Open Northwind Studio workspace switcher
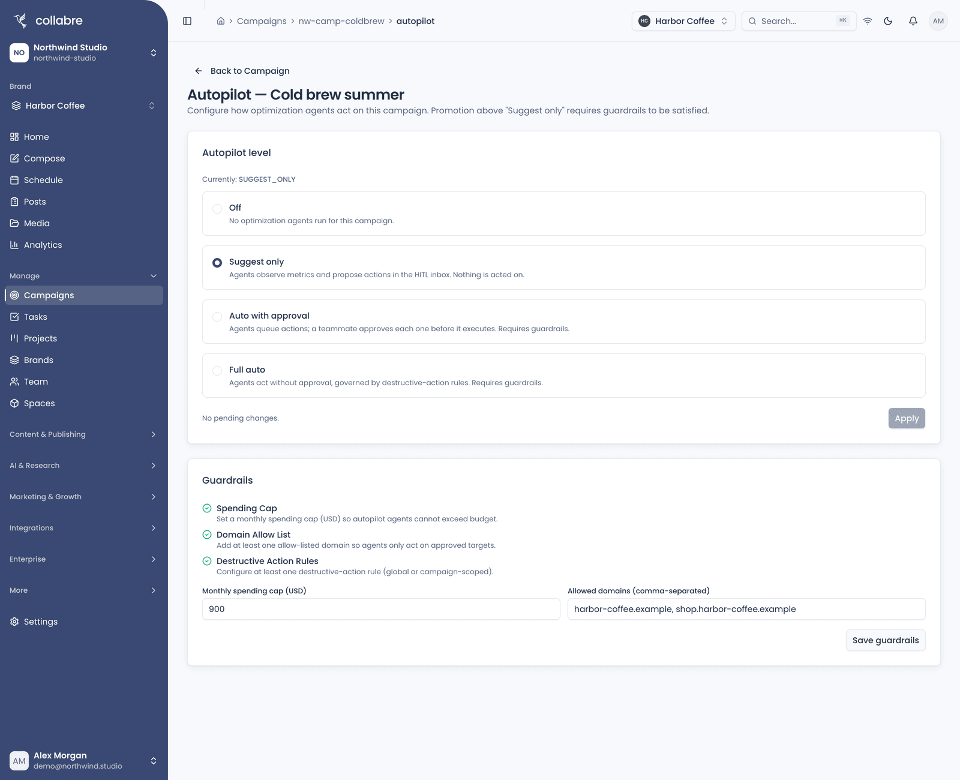This screenshot has width=960, height=780. pos(84,53)
